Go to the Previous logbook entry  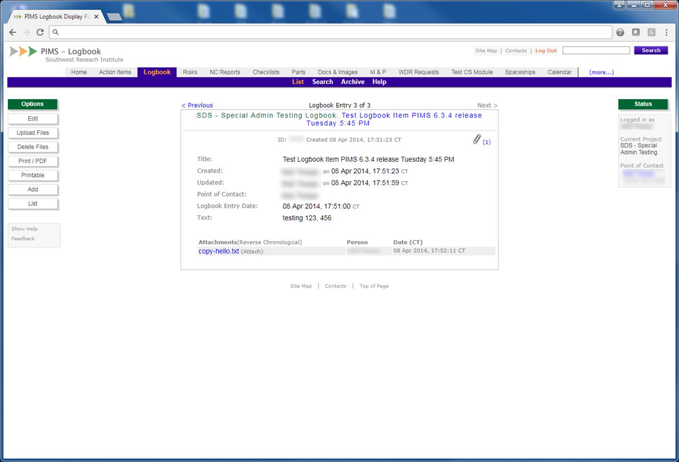click(197, 105)
